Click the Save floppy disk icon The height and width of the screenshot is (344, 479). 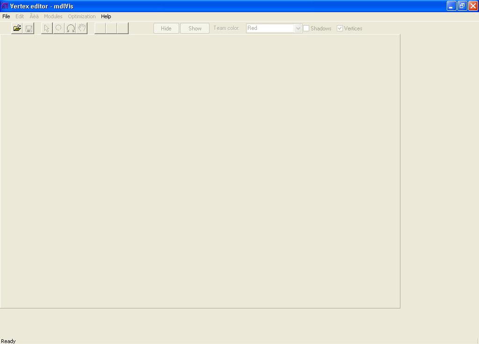click(x=29, y=29)
